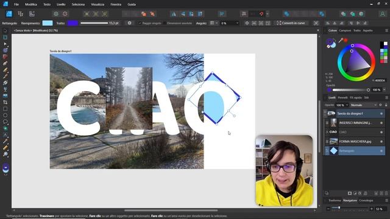Screen dimensions: 390x219
Task: Click the Delete Layer trash icon
Action: pos(386,193)
